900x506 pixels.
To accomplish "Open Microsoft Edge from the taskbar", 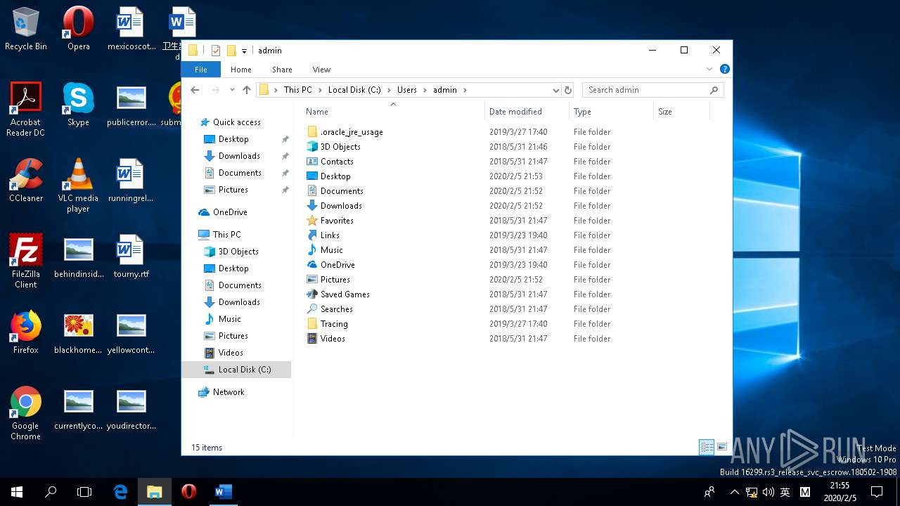I will click(x=120, y=492).
